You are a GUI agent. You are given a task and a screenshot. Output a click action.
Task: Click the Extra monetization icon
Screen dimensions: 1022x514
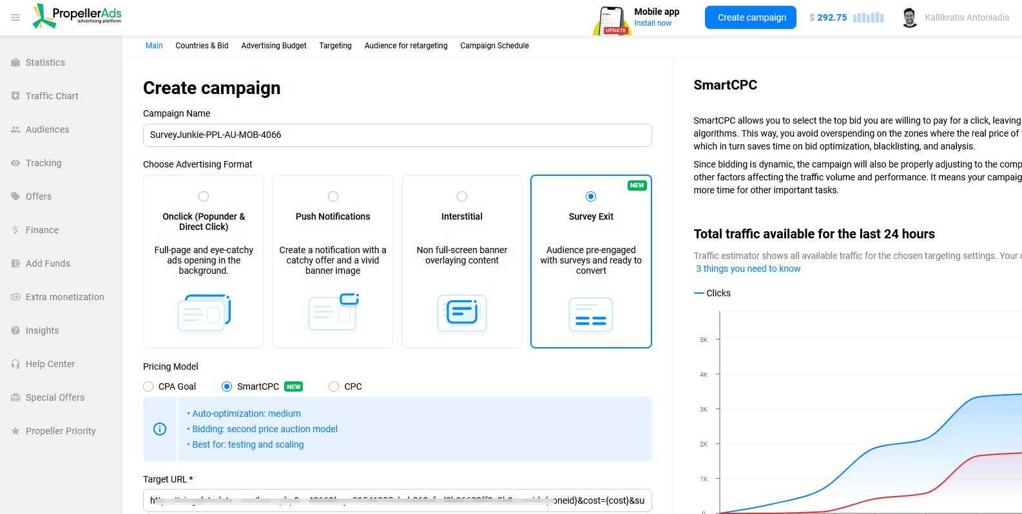point(15,297)
